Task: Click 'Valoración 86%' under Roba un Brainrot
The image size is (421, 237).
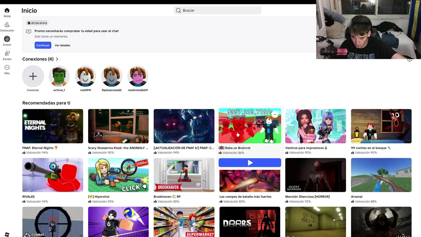Action: click(233, 153)
